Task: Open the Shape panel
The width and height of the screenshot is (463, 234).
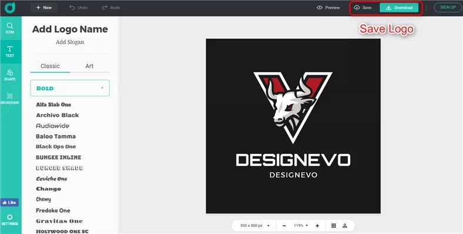Action: (x=10, y=75)
